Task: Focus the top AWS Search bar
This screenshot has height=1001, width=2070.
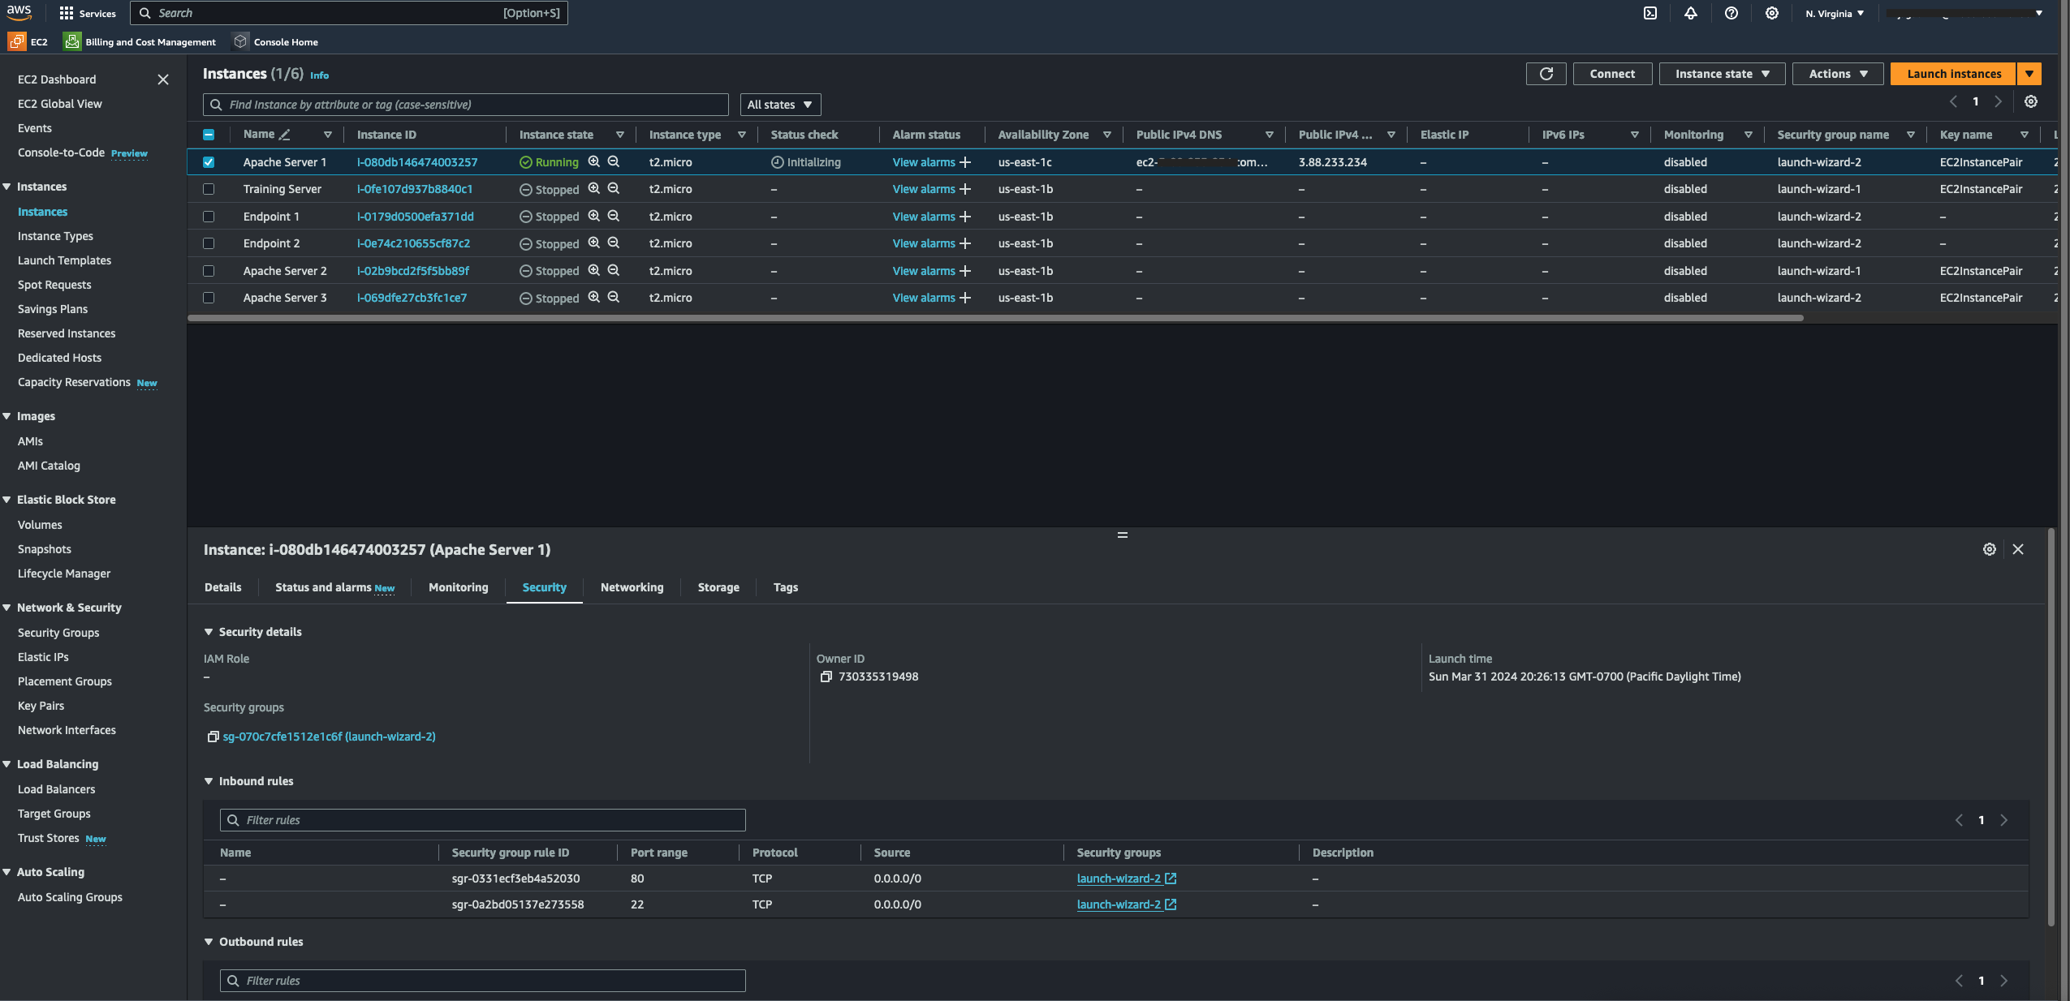Action: pos(349,13)
